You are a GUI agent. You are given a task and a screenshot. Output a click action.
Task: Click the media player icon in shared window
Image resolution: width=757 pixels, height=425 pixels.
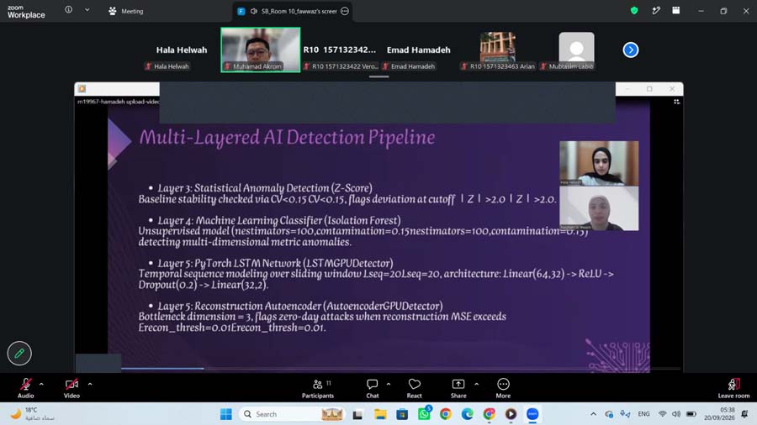(x=82, y=89)
